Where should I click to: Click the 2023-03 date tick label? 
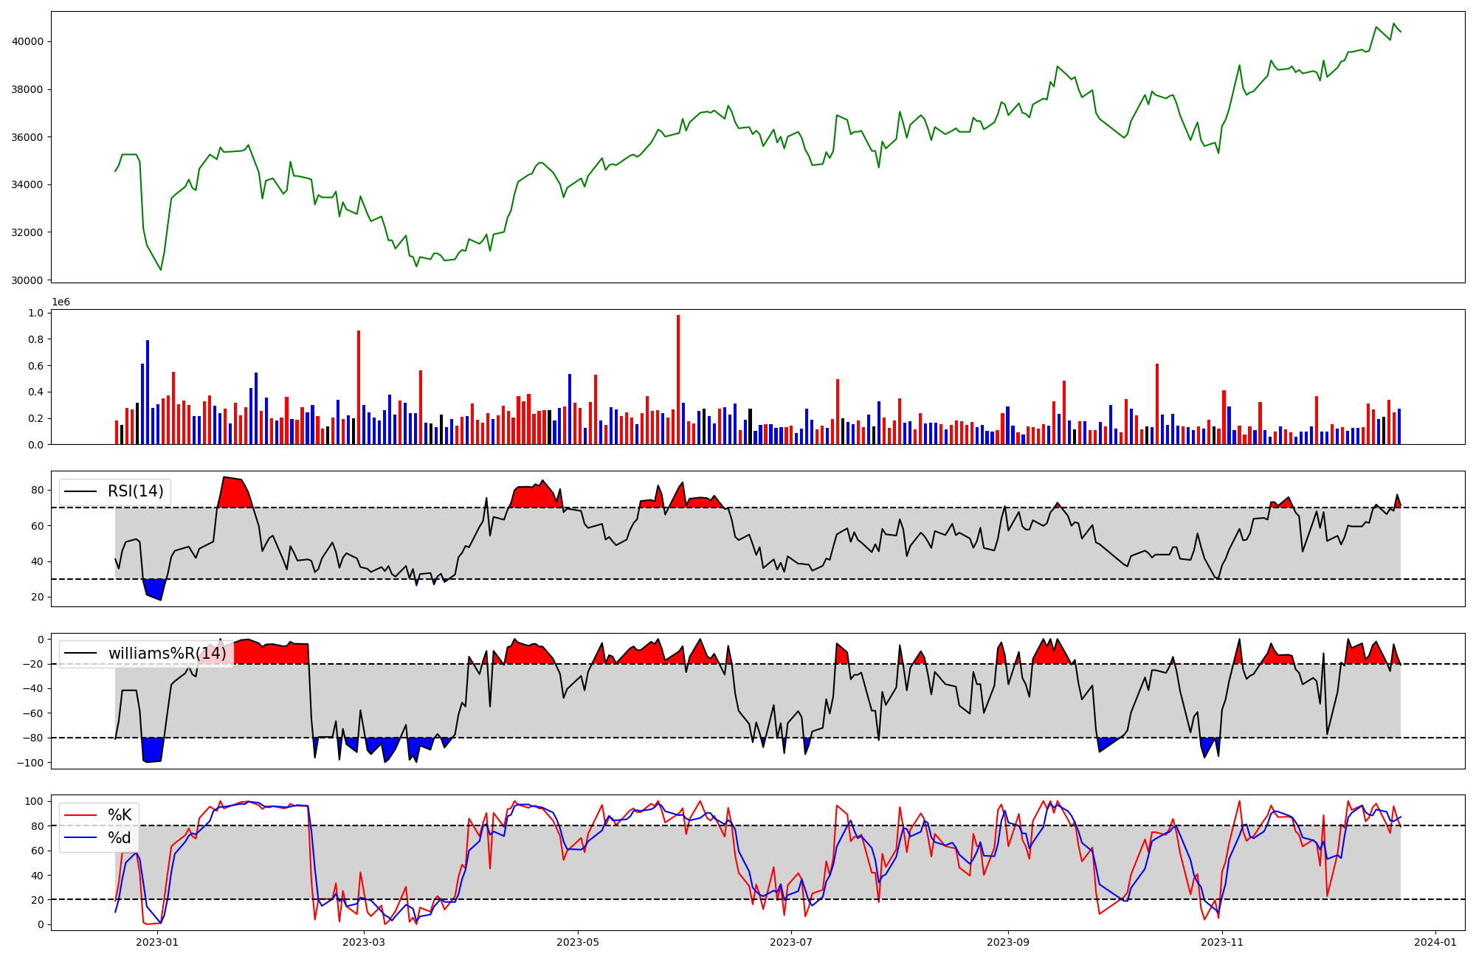(364, 942)
